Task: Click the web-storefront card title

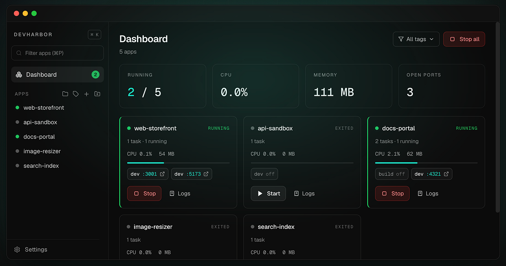Action: pyautogui.click(x=156, y=128)
